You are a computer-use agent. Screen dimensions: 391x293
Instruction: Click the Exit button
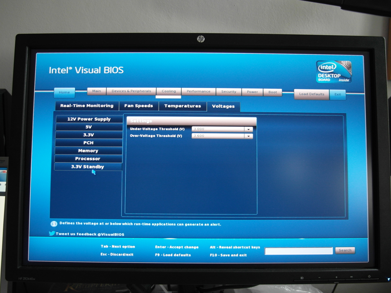tap(338, 95)
